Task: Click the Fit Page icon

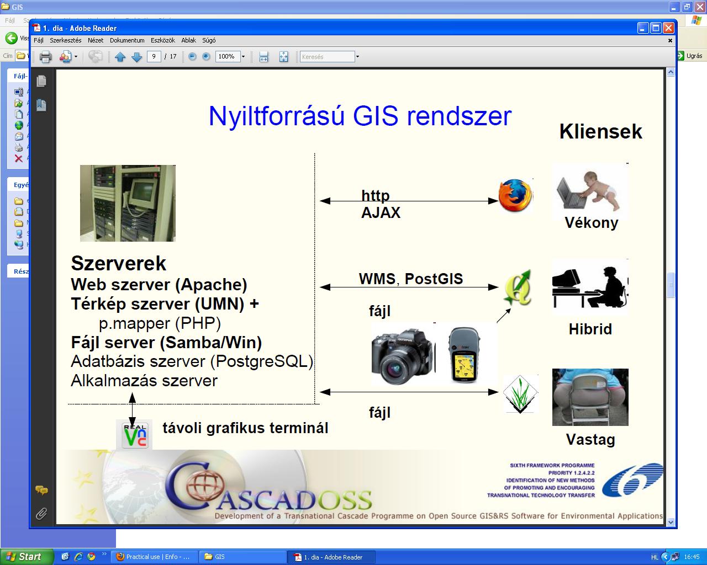Action: 283,56
